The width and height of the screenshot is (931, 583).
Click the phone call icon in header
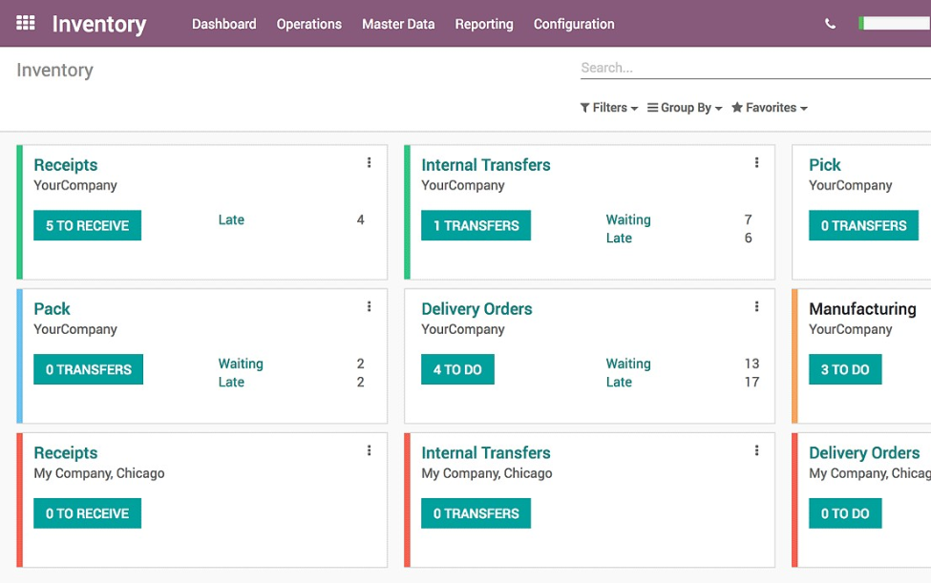pyautogui.click(x=830, y=24)
